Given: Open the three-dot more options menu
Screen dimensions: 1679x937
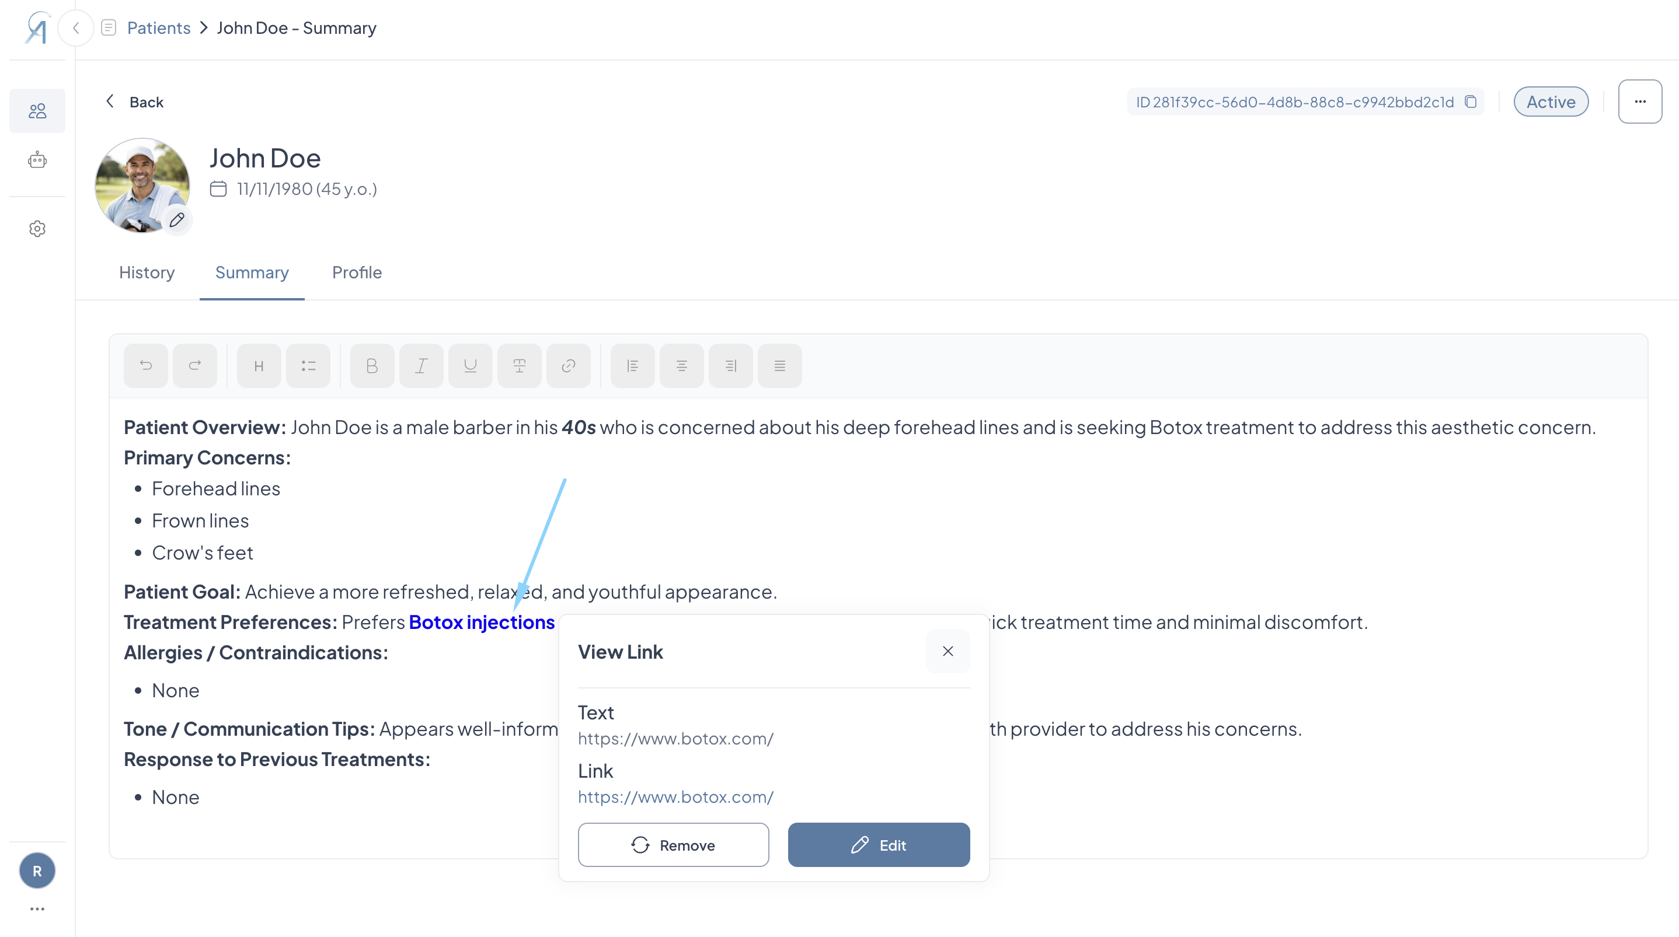Looking at the screenshot, I should (1640, 102).
